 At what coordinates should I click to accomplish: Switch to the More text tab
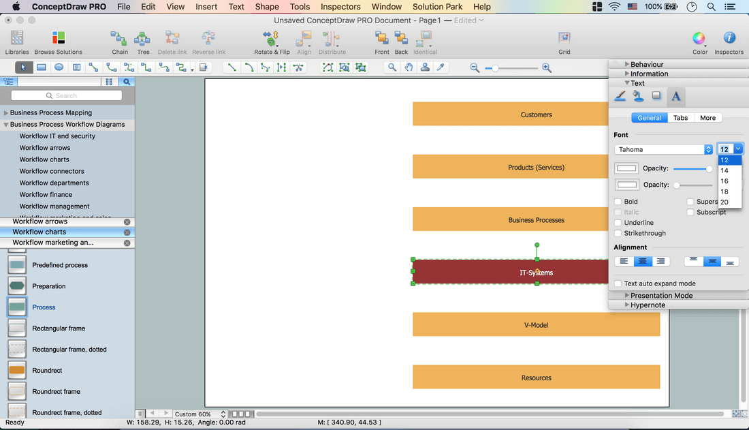(x=707, y=118)
